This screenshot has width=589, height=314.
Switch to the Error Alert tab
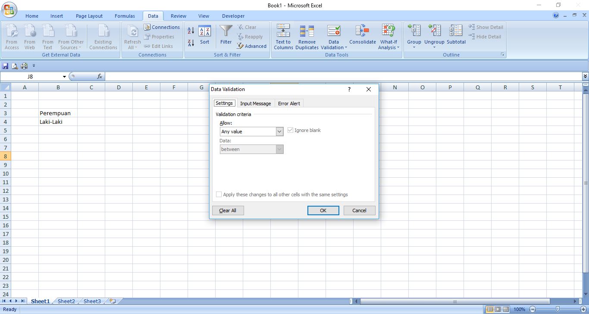289,103
